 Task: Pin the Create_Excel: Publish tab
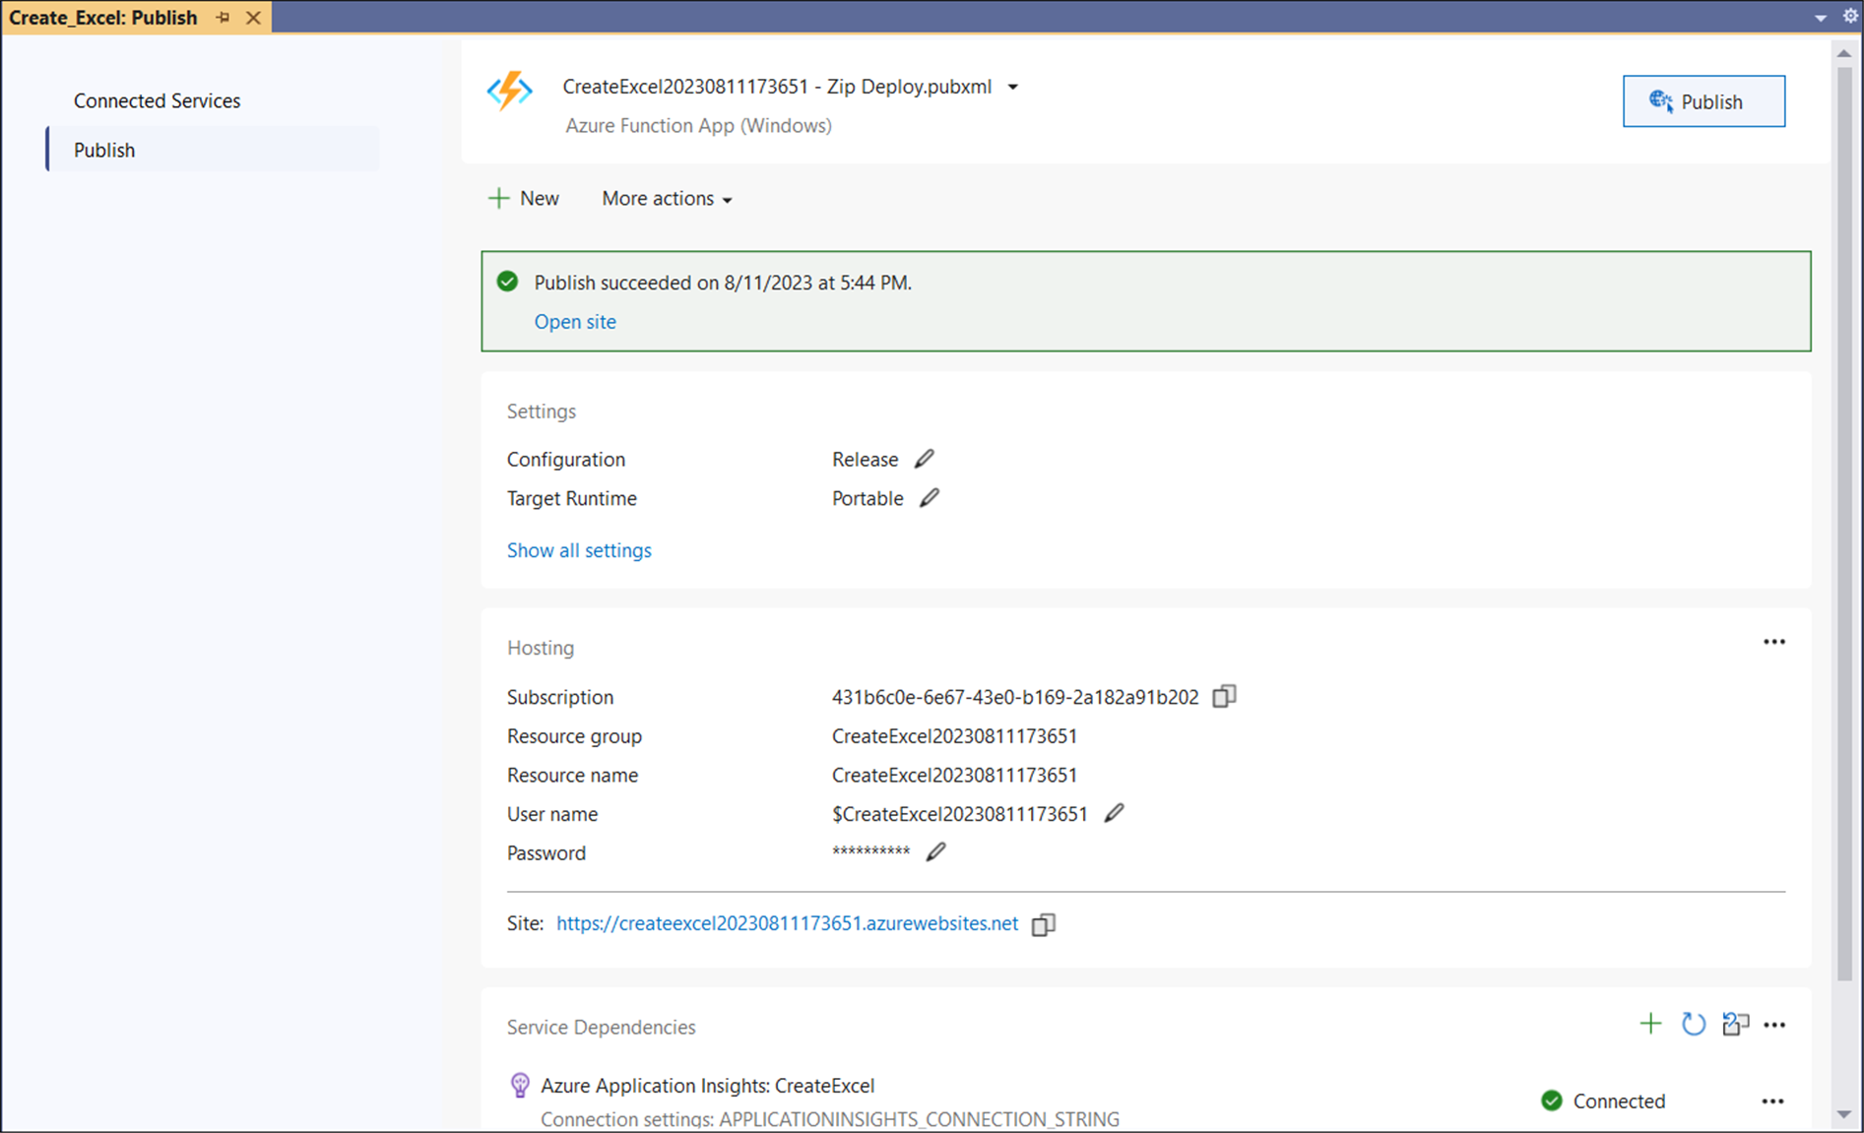coord(224,18)
